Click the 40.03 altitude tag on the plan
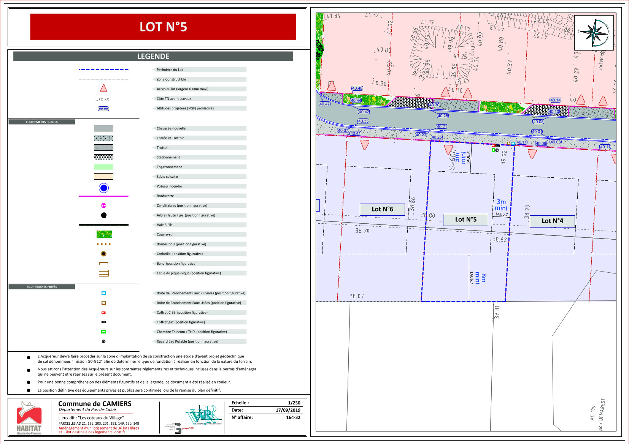The image size is (629, 444). [x=555, y=142]
